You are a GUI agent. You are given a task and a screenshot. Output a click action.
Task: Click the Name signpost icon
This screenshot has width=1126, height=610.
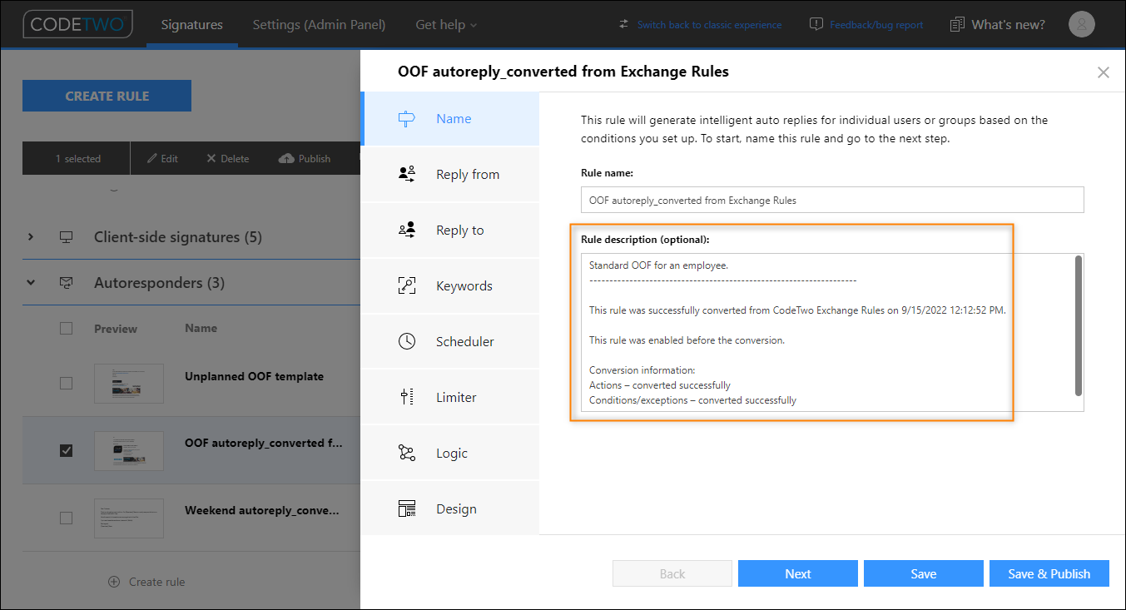point(406,119)
